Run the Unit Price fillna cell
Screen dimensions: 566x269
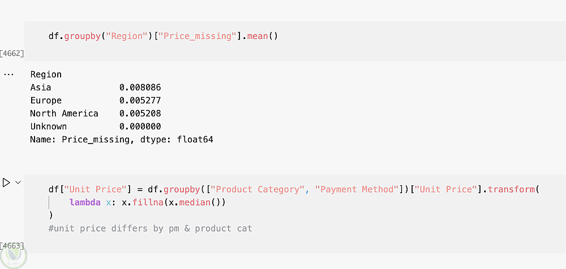click(7, 183)
